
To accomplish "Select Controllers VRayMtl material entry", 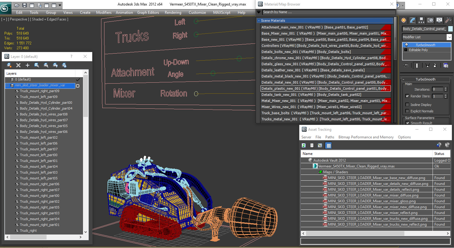I will [325, 46].
